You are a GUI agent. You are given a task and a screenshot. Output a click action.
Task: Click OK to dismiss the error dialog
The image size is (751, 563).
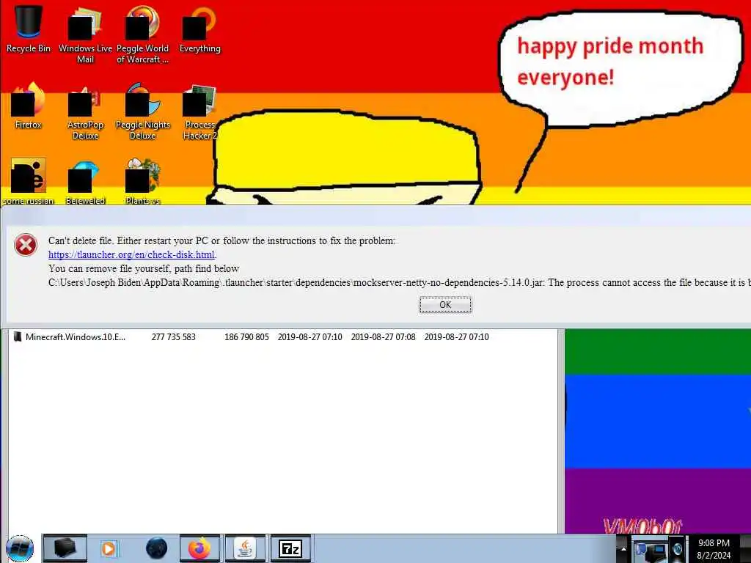(x=445, y=304)
